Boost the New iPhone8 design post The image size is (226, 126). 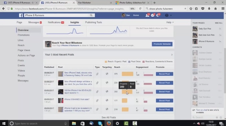click(x=164, y=83)
